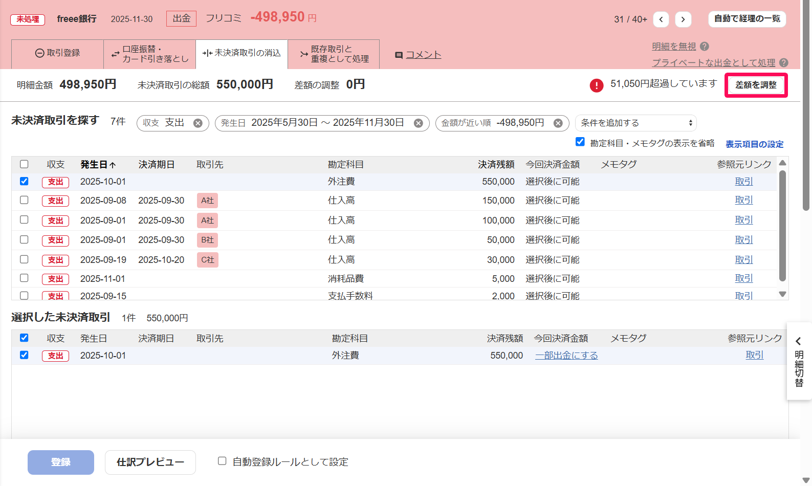Switch to 口座振替・カード引き落とし tab
The height and width of the screenshot is (486, 812).
(x=149, y=54)
